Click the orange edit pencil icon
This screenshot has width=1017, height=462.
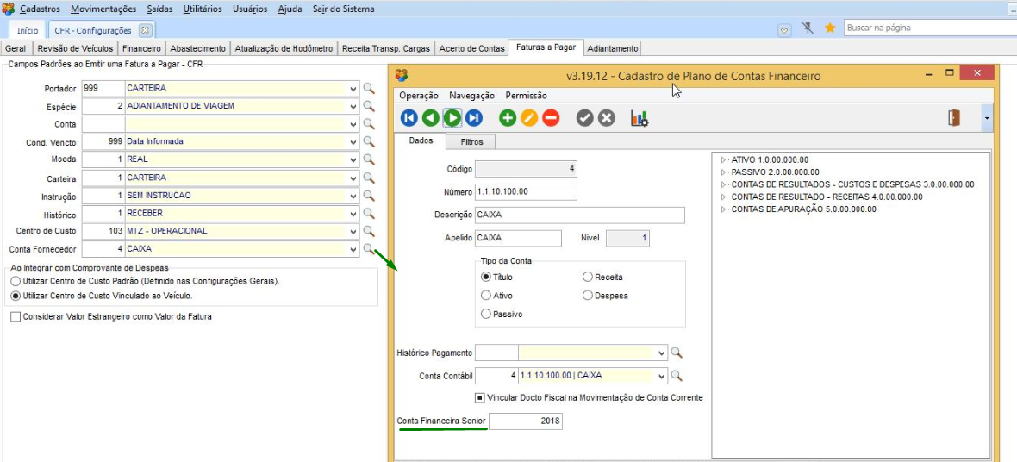click(529, 118)
